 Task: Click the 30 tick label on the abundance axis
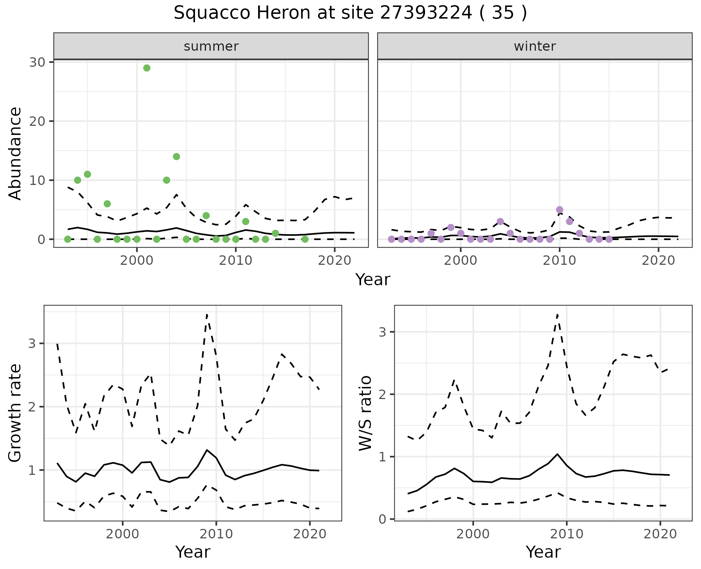[37, 62]
